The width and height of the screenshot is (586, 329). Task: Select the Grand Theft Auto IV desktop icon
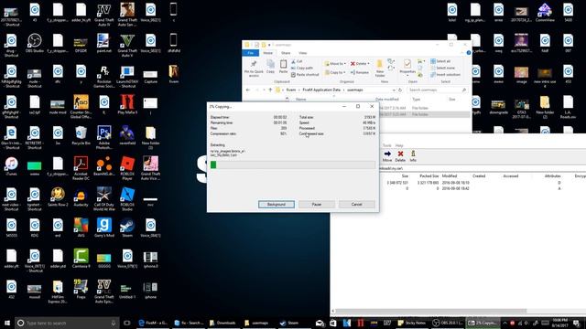103,15
